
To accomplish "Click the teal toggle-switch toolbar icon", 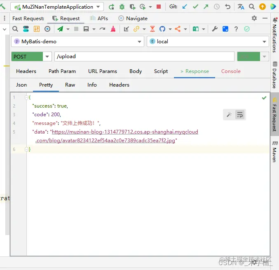I will 26,29.
